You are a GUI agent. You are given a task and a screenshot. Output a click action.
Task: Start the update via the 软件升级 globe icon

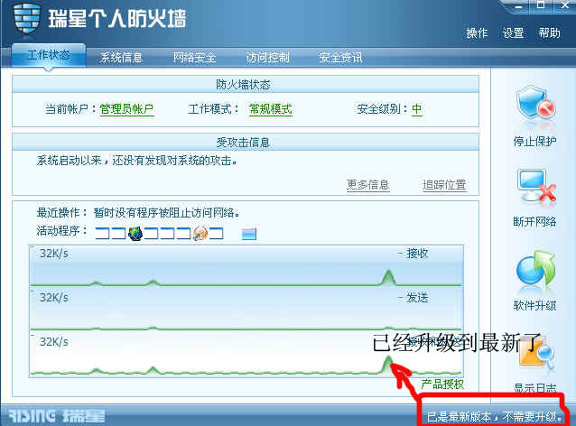click(535, 269)
